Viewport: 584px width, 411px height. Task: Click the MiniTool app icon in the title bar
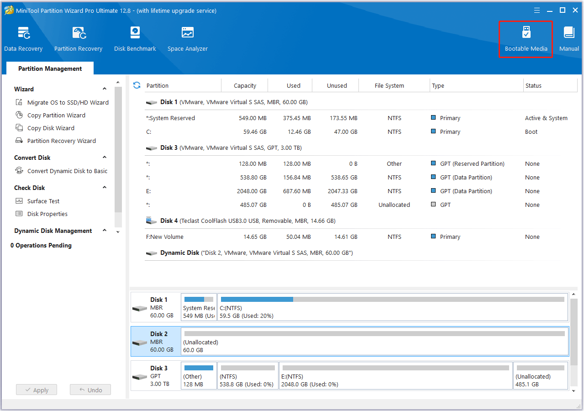[x=9, y=11]
